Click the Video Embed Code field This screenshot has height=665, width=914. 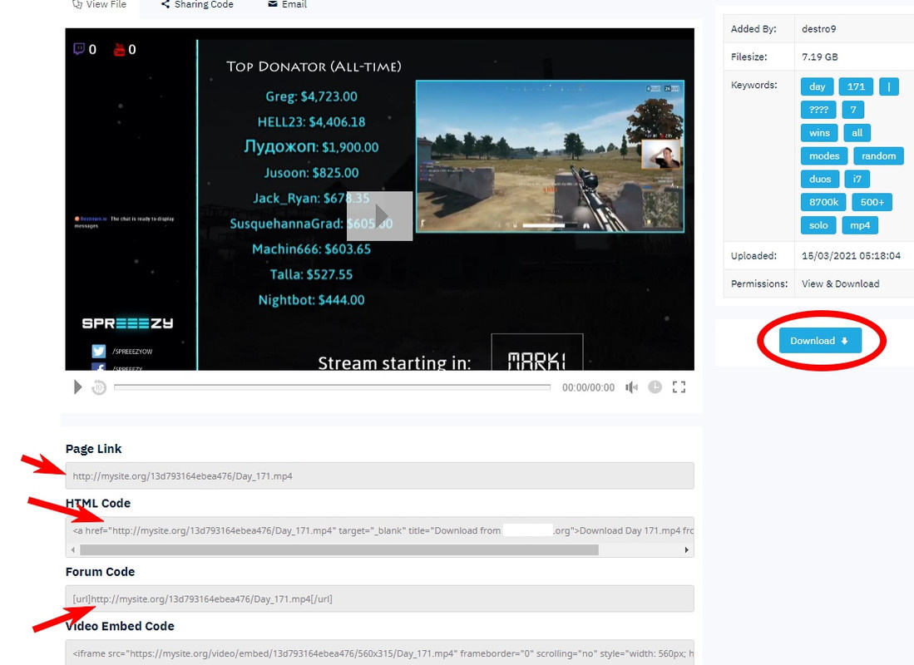[x=379, y=653]
